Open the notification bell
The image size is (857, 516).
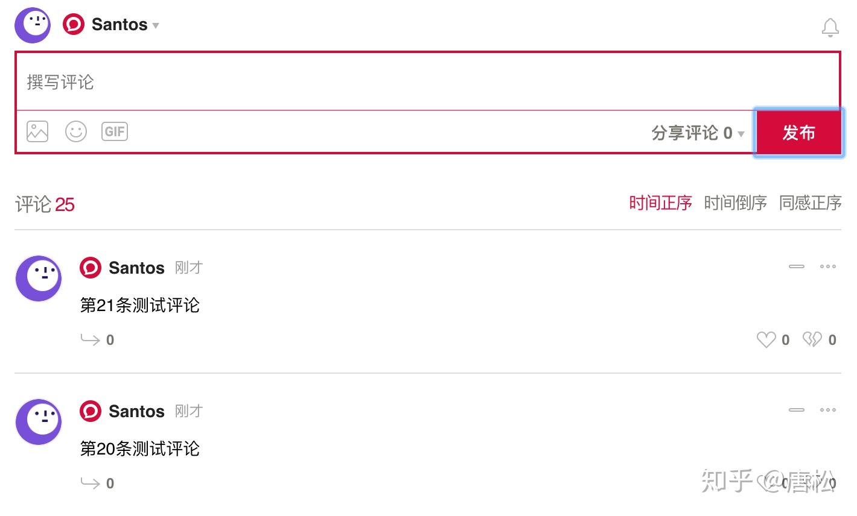(830, 28)
